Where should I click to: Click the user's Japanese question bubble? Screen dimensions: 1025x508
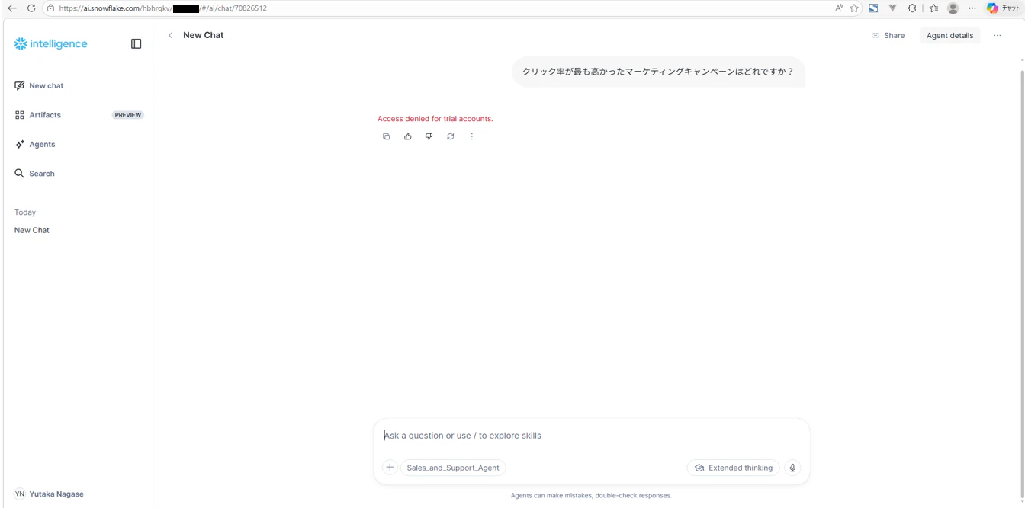tap(658, 72)
